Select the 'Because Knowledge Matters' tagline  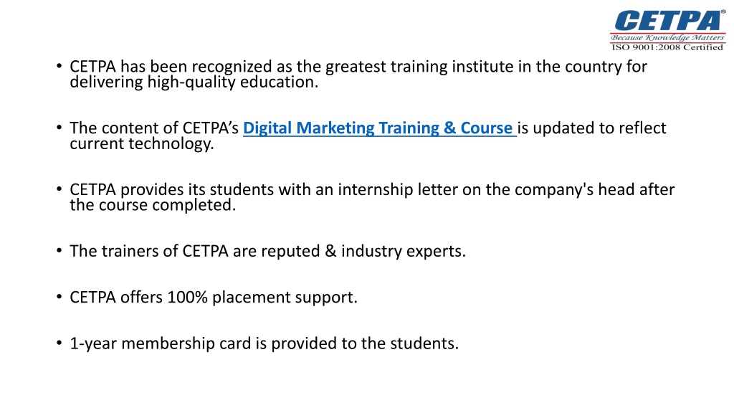click(667, 37)
